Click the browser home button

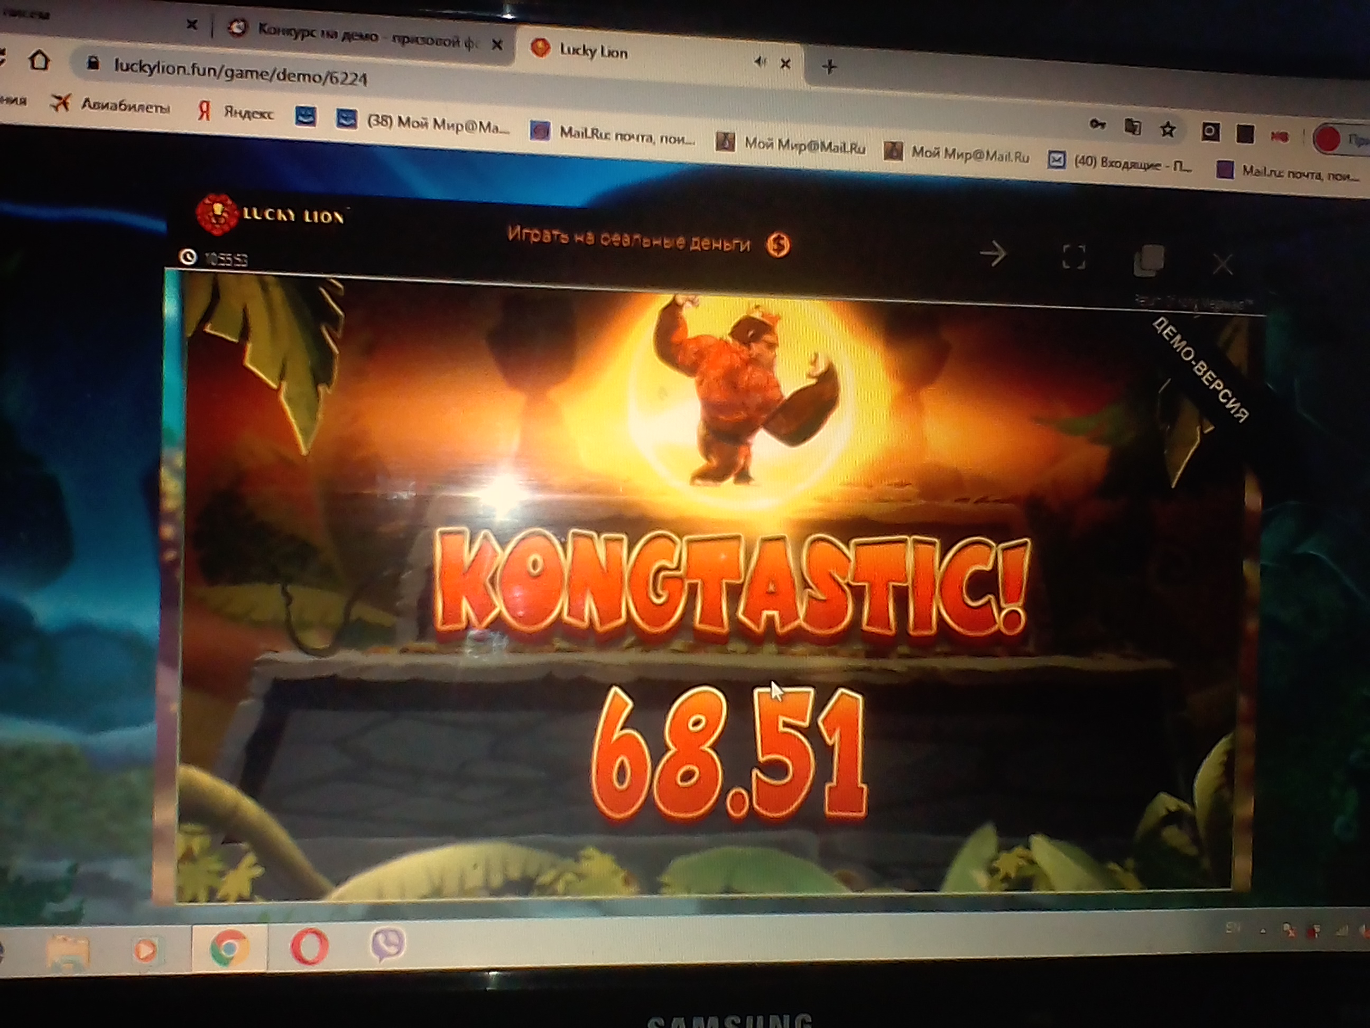pyautogui.click(x=39, y=61)
